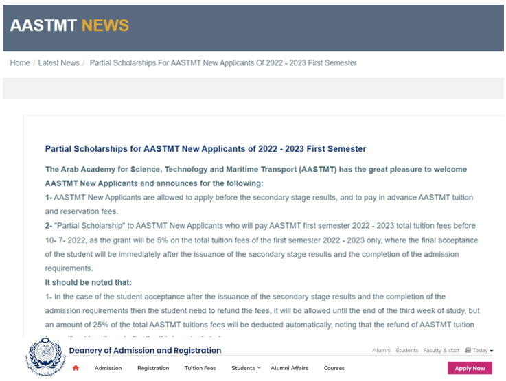The height and width of the screenshot is (381, 506).
Task: Open the Tuition Fees menu item
Action: tap(200, 368)
